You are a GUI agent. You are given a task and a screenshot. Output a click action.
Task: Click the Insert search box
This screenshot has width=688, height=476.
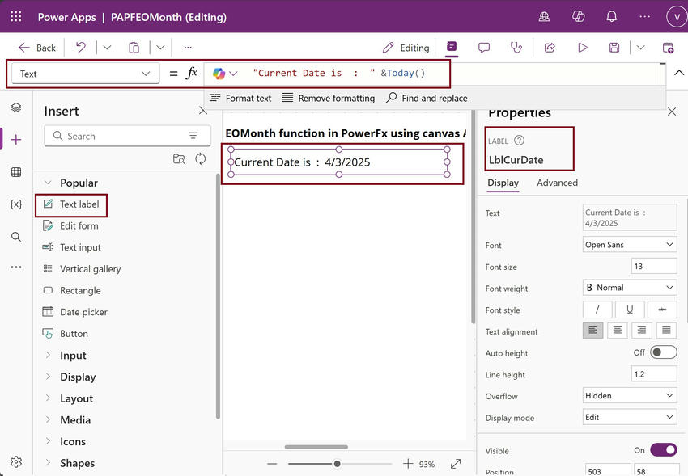[127, 136]
